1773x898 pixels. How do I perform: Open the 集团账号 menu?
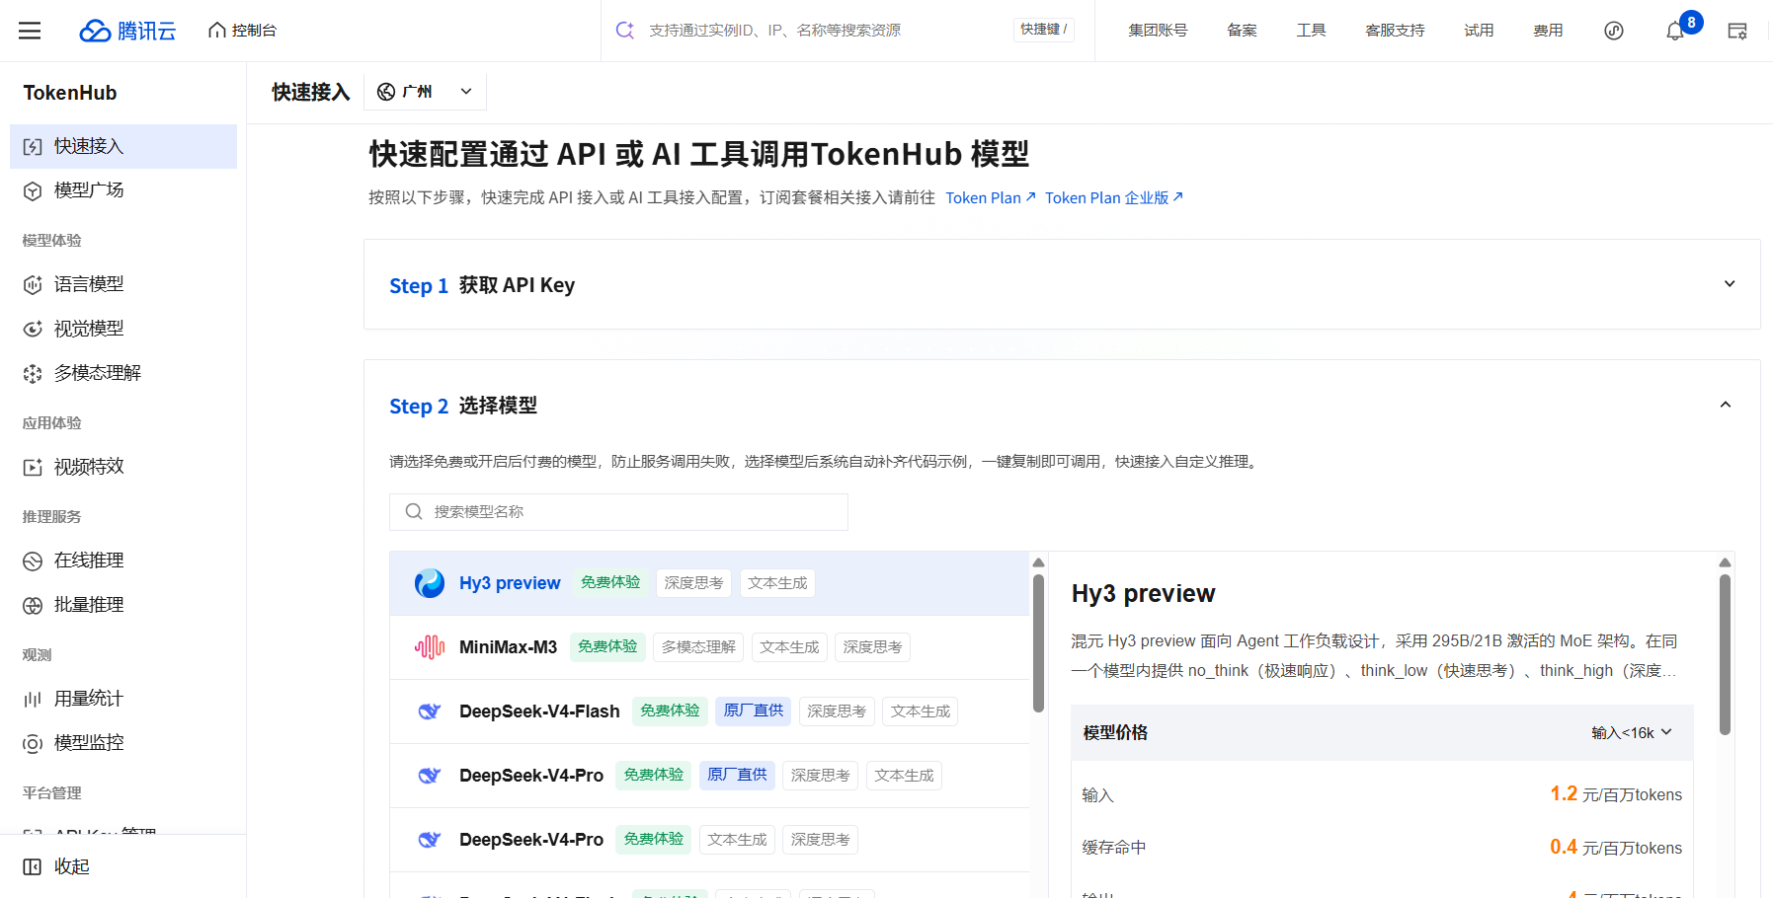tap(1158, 31)
